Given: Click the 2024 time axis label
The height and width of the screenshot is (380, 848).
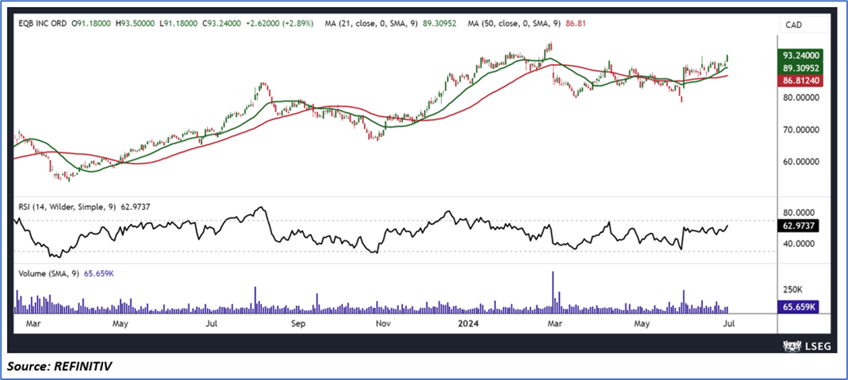Looking at the screenshot, I should pyautogui.click(x=468, y=324).
